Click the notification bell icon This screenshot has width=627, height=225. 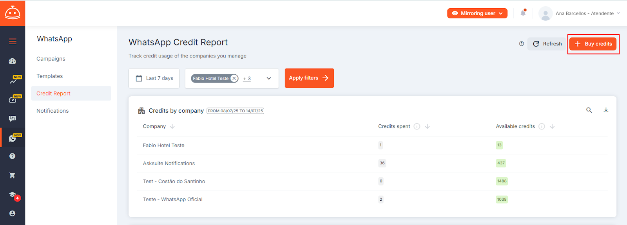(523, 13)
